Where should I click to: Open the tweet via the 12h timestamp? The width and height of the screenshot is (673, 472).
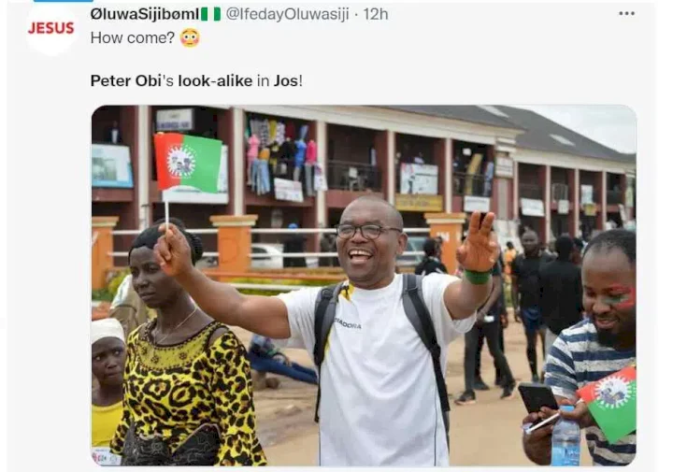click(x=376, y=14)
